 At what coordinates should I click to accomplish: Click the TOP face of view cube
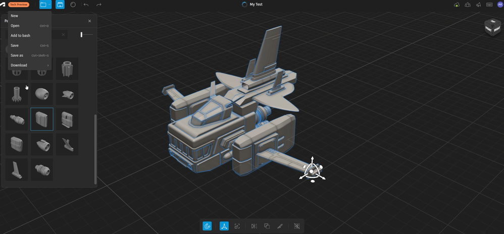click(493, 21)
